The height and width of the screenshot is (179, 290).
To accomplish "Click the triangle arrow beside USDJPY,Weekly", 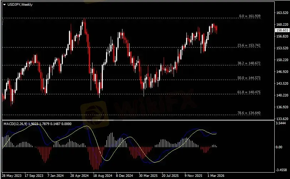I will (x=4, y=4).
